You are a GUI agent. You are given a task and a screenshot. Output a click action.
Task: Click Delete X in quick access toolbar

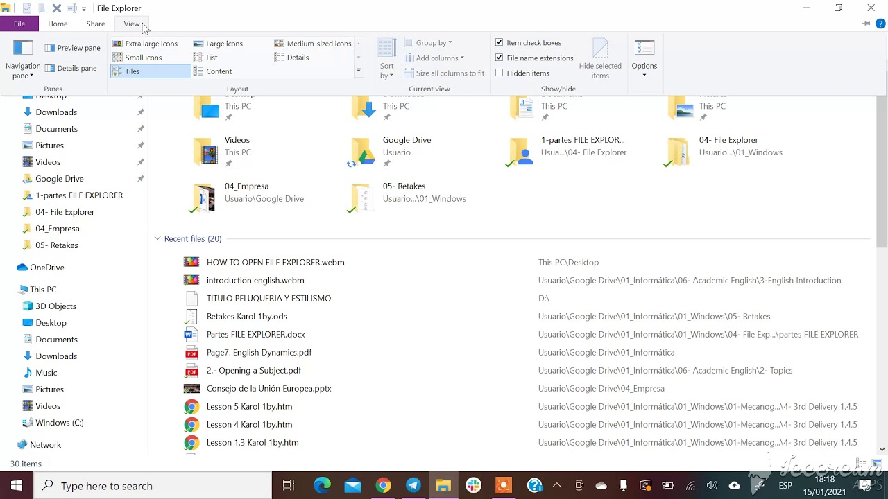pos(57,8)
